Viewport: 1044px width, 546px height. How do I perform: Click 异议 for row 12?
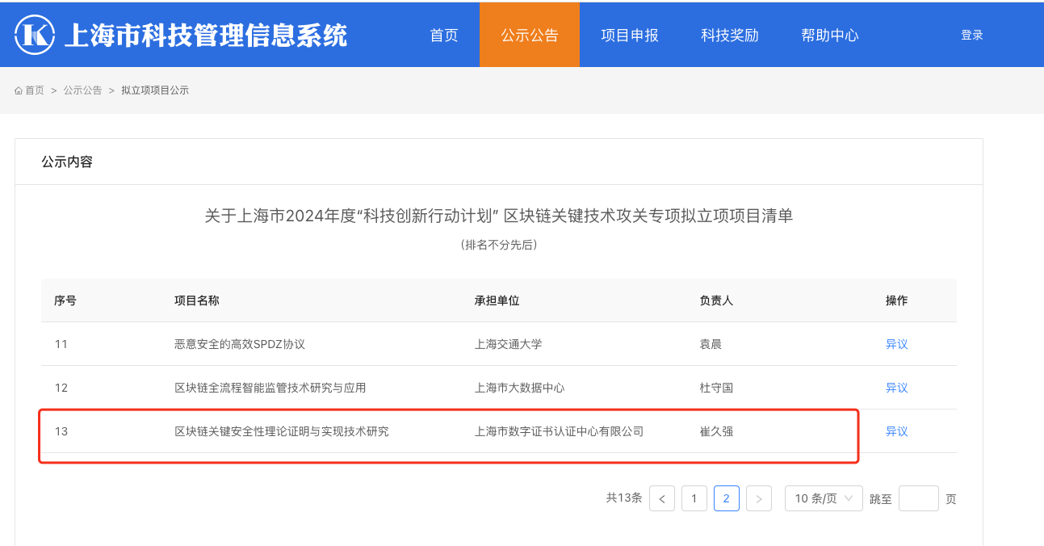pos(897,388)
